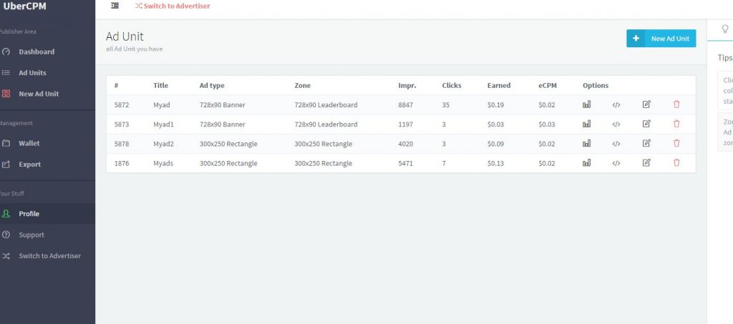Delete the Myads ad unit
The image size is (733, 324).
click(676, 163)
